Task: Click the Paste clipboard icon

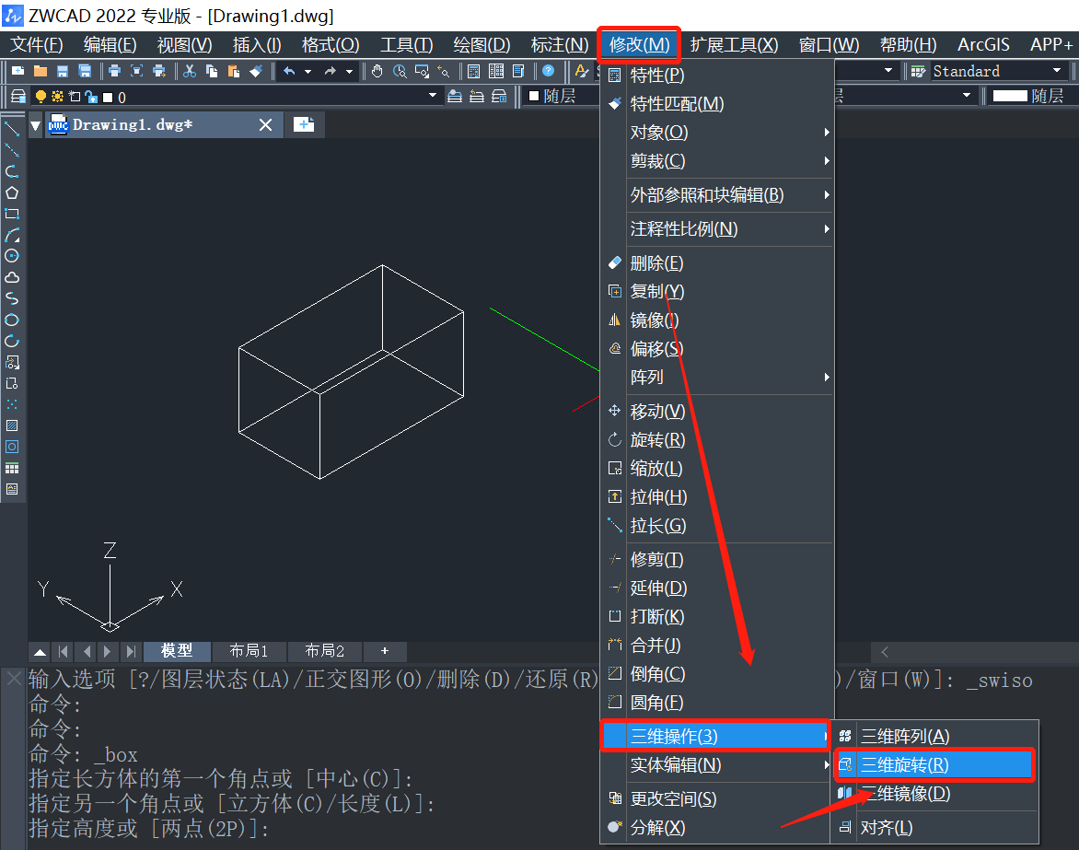Action: click(234, 71)
